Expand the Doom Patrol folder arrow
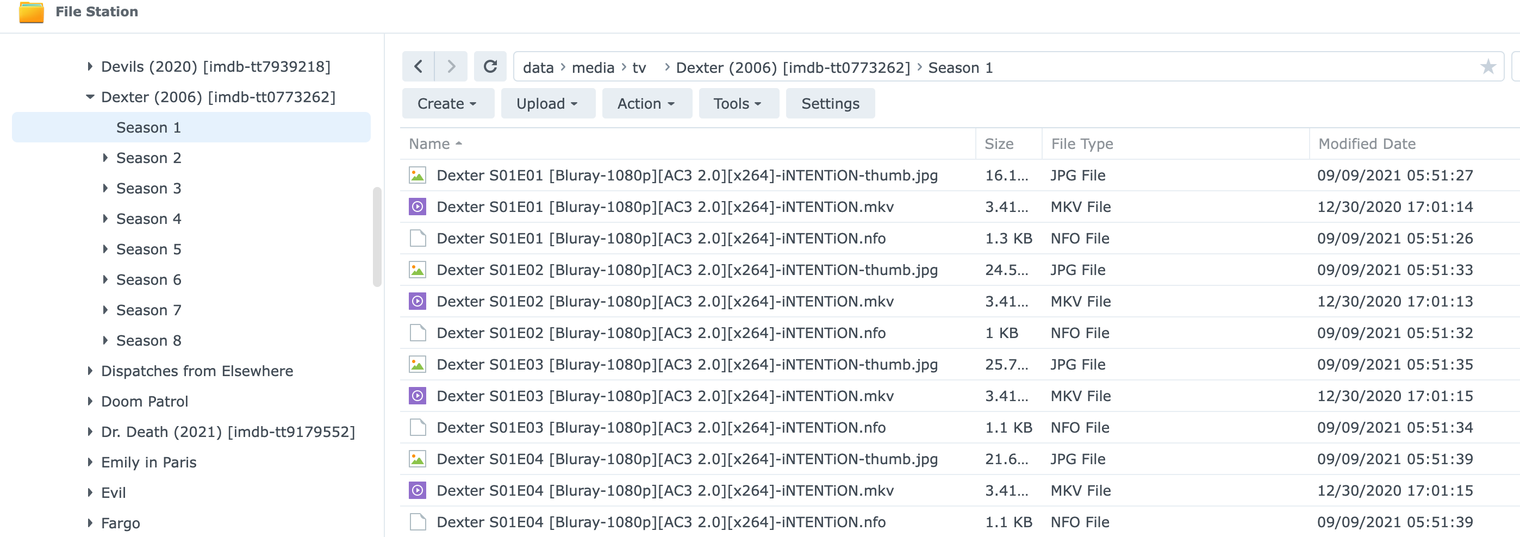The image size is (1520, 537). tap(90, 401)
